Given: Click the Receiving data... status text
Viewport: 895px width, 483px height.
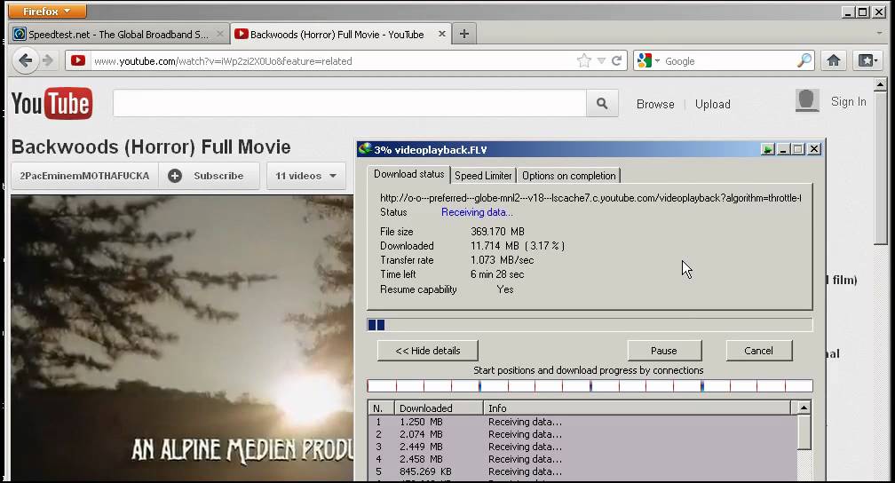Looking at the screenshot, I should point(477,212).
